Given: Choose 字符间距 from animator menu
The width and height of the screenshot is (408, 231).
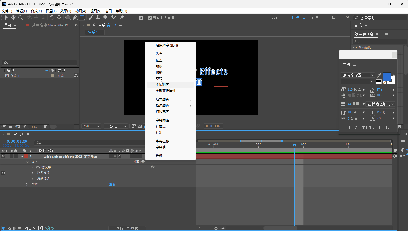Looking at the screenshot, I should tap(162, 120).
